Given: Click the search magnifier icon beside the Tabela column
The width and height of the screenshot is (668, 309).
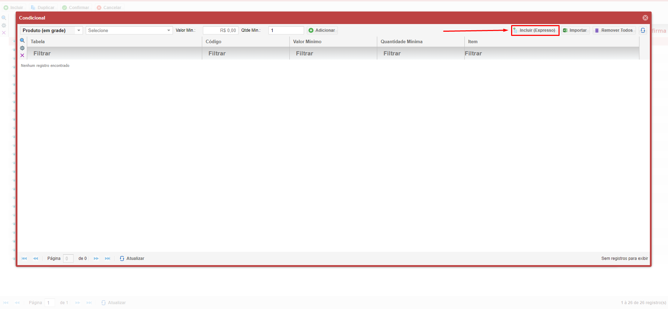Looking at the screenshot, I should coord(22,40).
